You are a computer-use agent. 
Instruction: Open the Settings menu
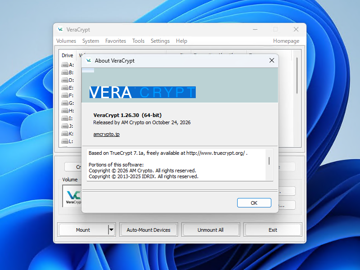coord(160,41)
